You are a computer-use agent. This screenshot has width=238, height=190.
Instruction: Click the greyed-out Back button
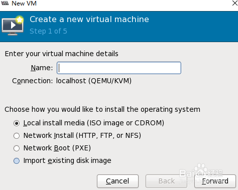pyautogui.click(x=166, y=181)
